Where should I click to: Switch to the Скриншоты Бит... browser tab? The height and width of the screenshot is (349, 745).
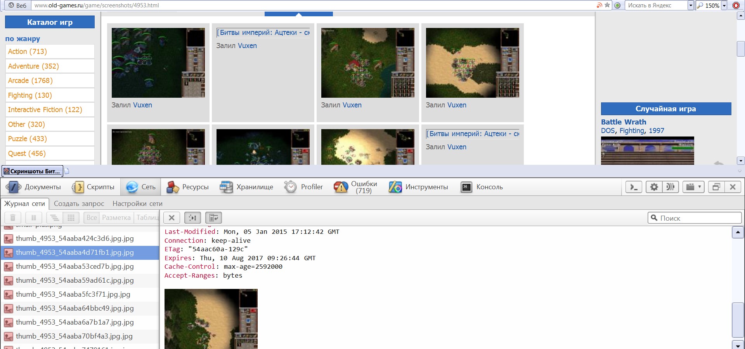pyautogui.click(x=33, y=171)
